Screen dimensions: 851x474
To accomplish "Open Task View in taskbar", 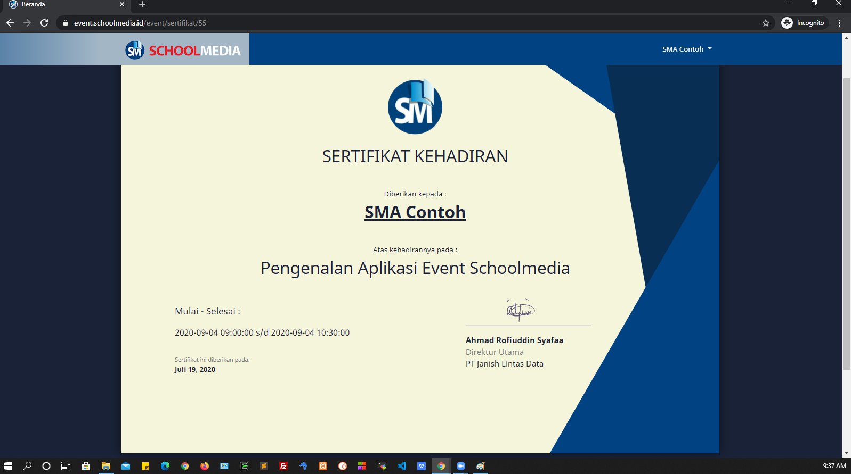I will tap(66, 466).
